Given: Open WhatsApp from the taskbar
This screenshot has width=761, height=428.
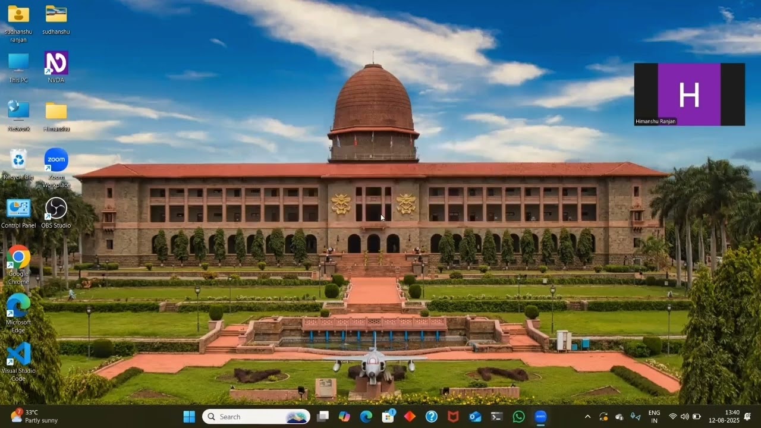Looking at the screenshot, I should point(518,417).
